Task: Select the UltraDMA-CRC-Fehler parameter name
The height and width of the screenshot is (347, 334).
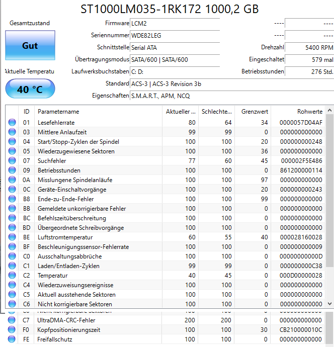Action: [x=66, y=320]
